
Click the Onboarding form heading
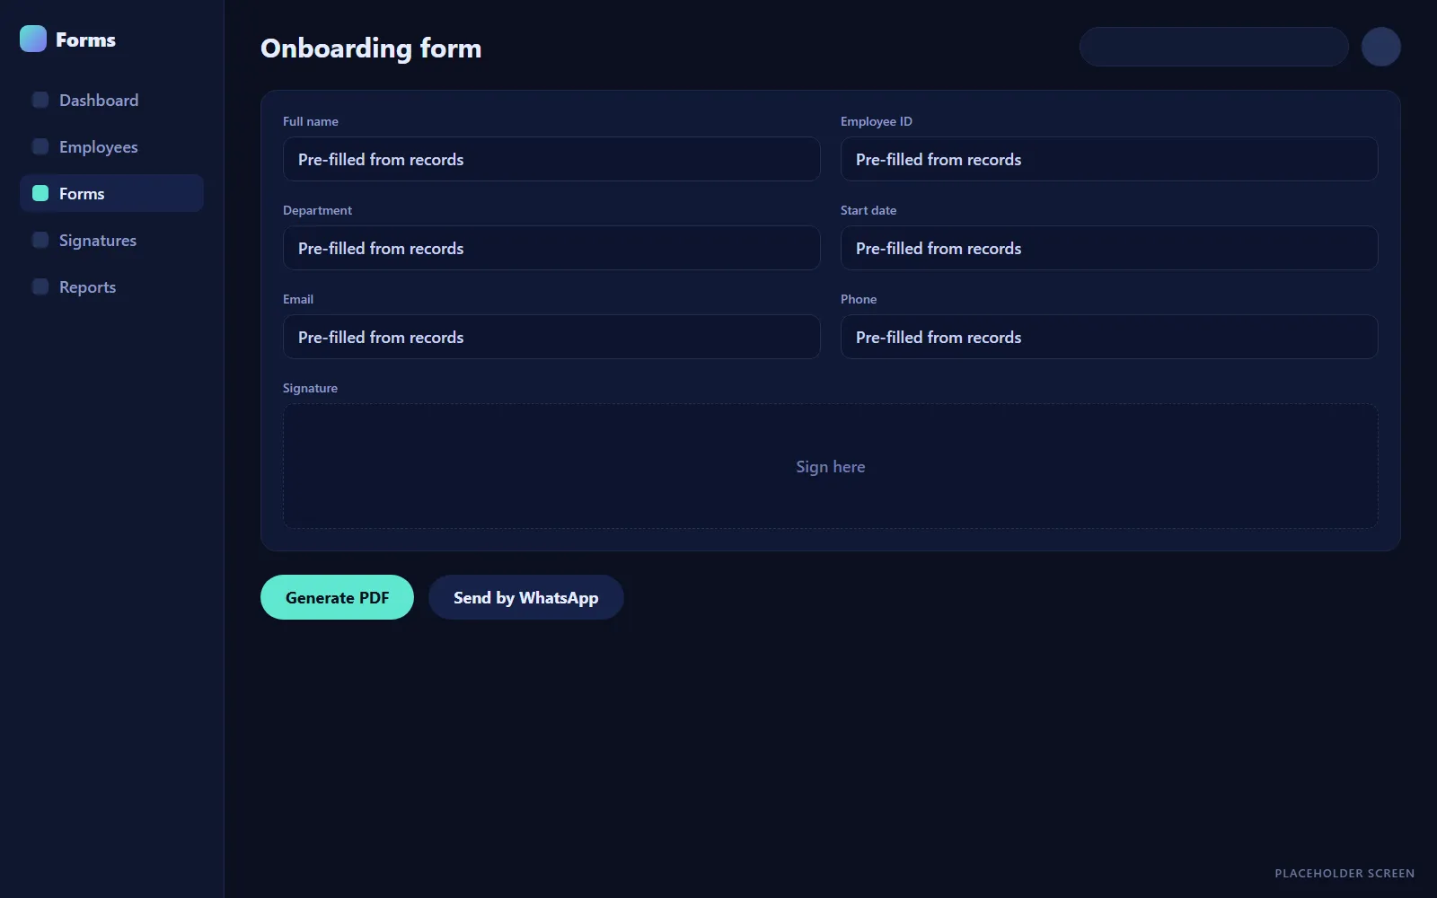click(x=371, y=48)
